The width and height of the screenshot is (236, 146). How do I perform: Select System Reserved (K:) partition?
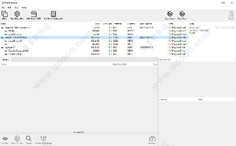(x=18, y=51)
